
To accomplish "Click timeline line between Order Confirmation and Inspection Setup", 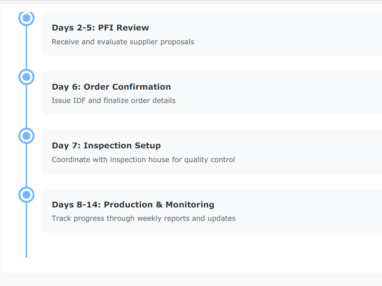I will pyautogui.click(x=26, y=106).
